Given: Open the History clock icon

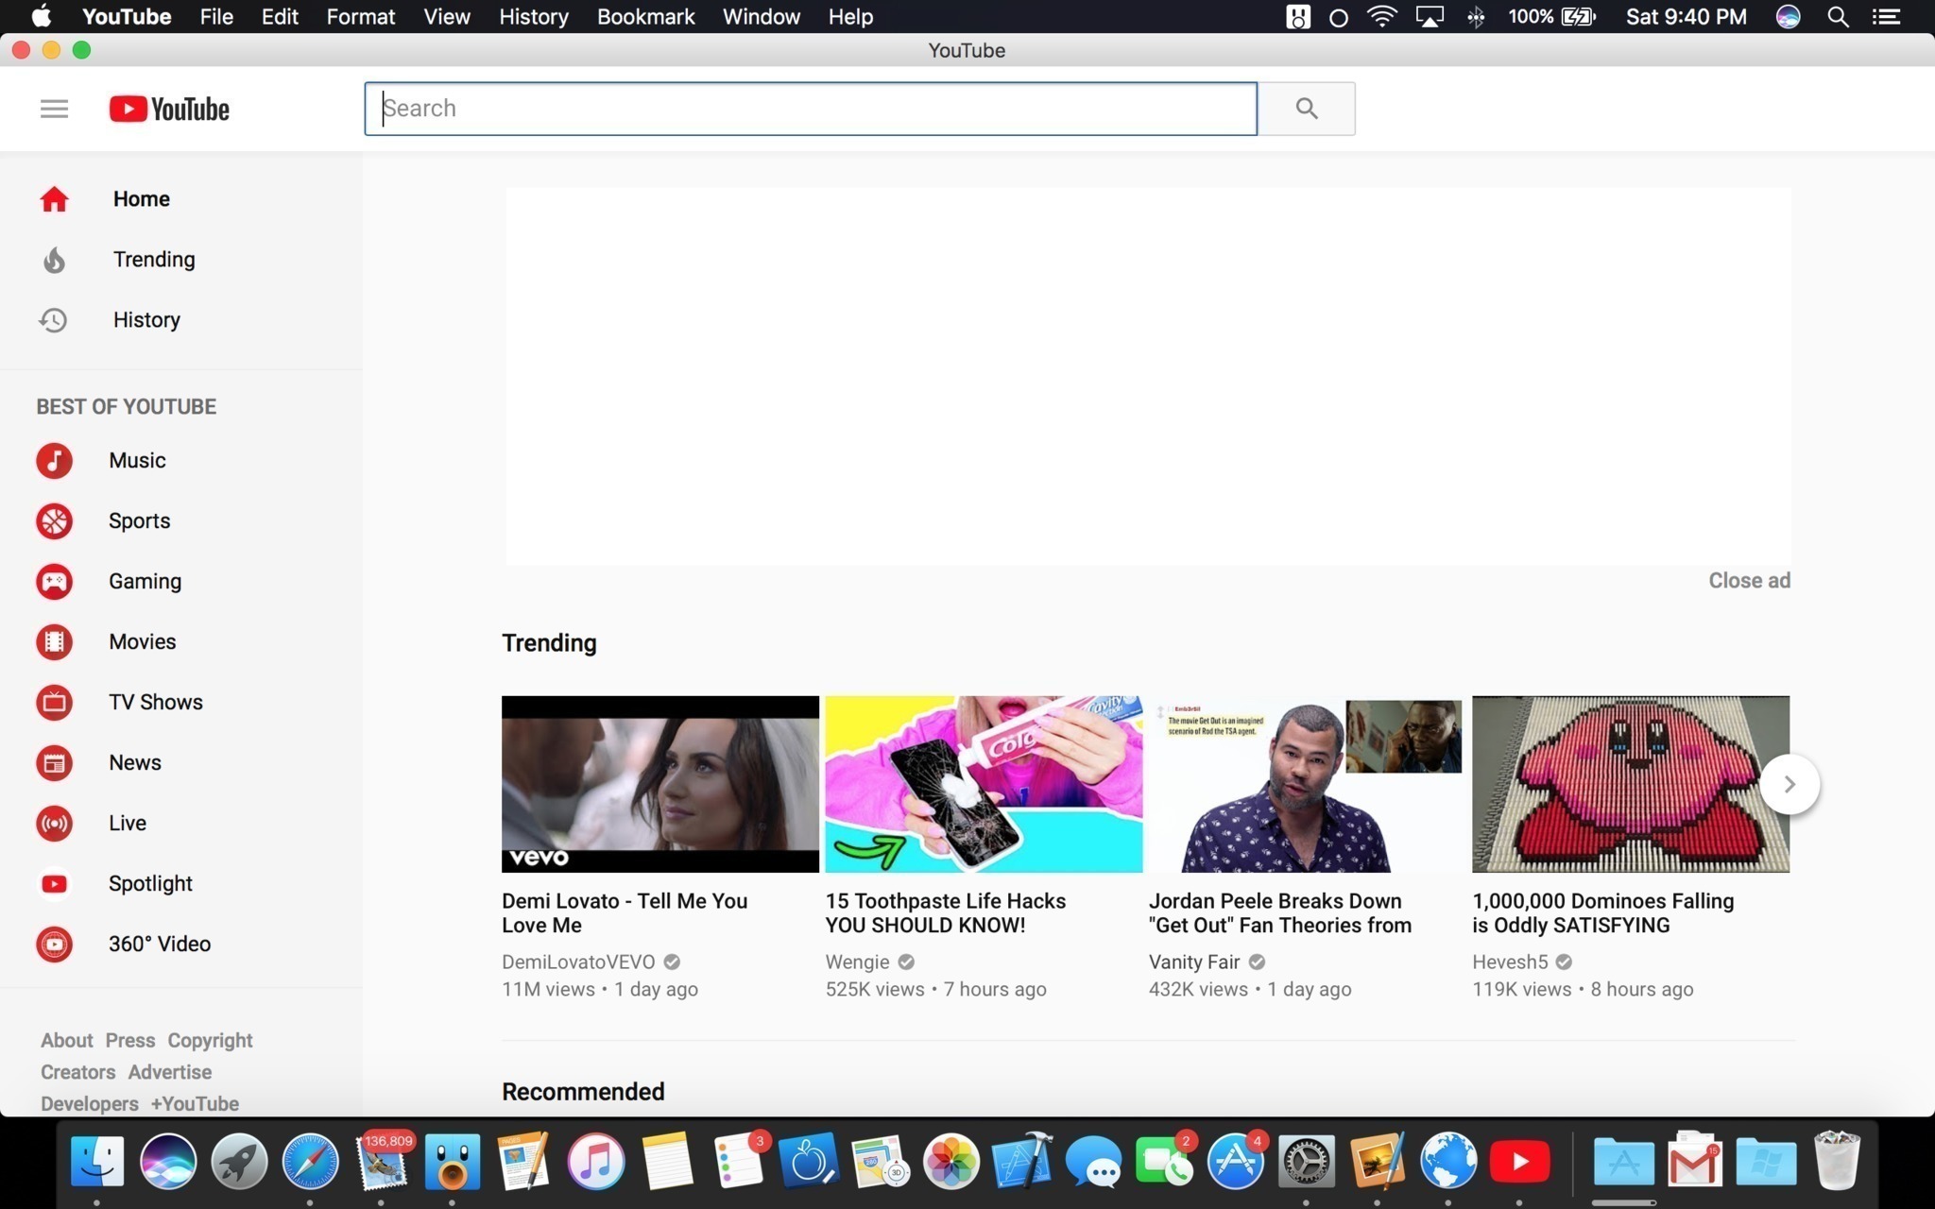Looking at the screenshot, I should tap(53, 320).
